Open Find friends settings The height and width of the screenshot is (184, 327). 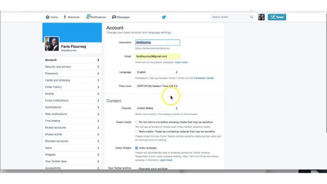pos(72,121)
